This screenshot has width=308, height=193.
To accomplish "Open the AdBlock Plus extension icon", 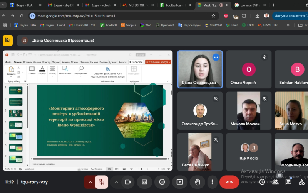I will (226, 16).
